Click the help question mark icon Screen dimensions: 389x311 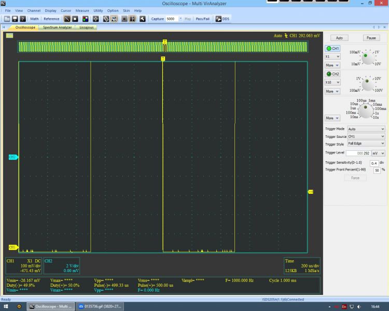(23, 19)
